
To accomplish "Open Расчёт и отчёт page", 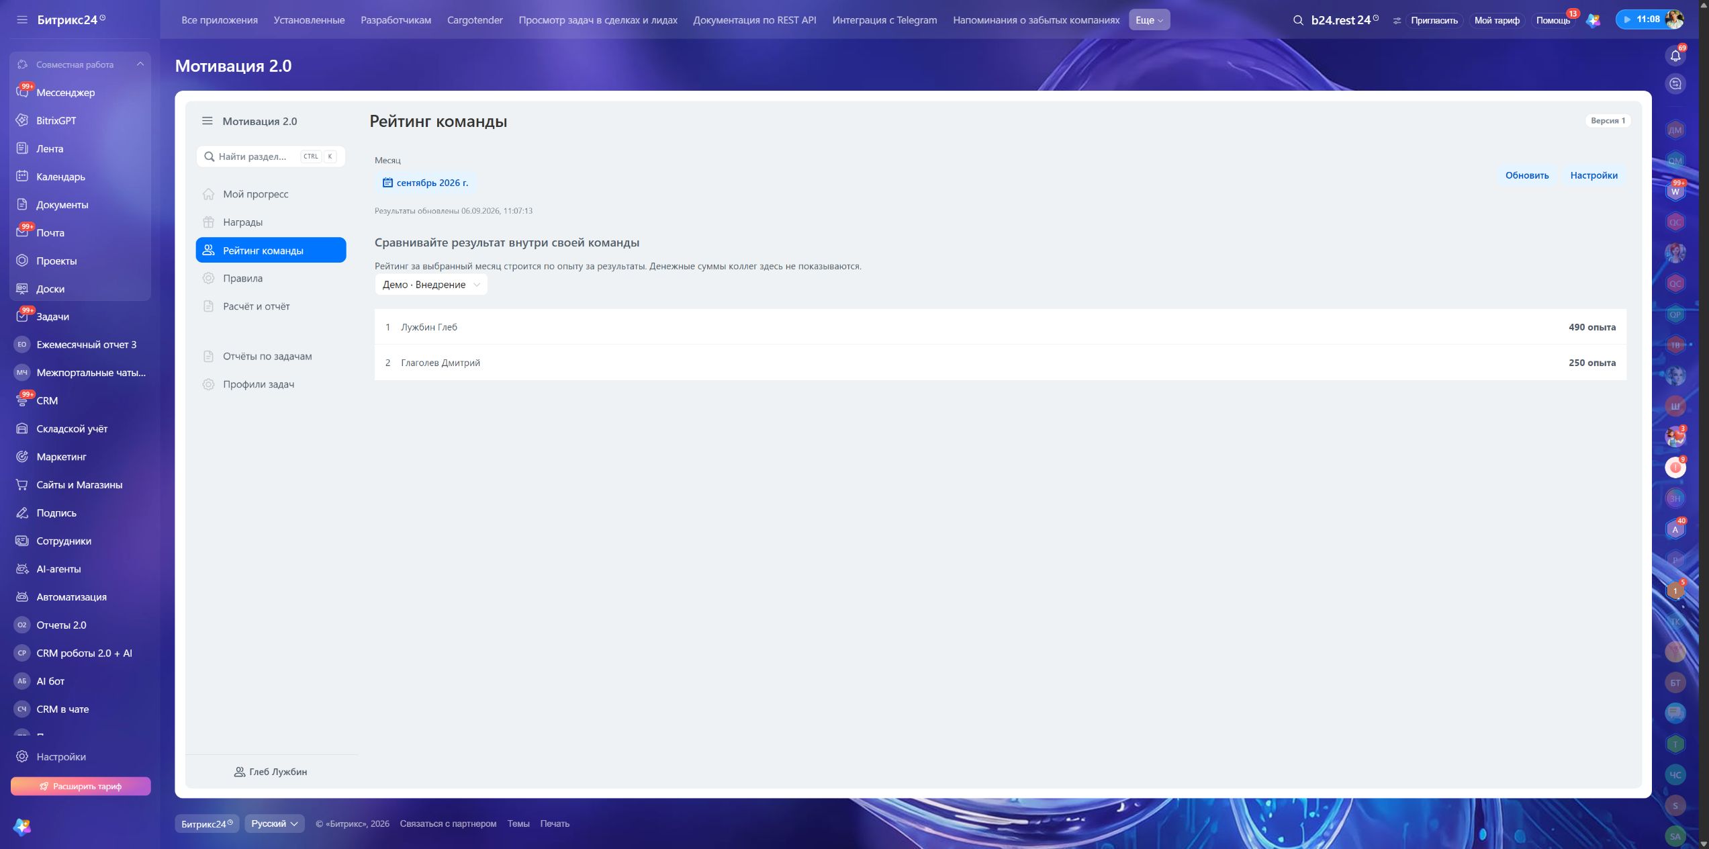I will click(271, 306).
